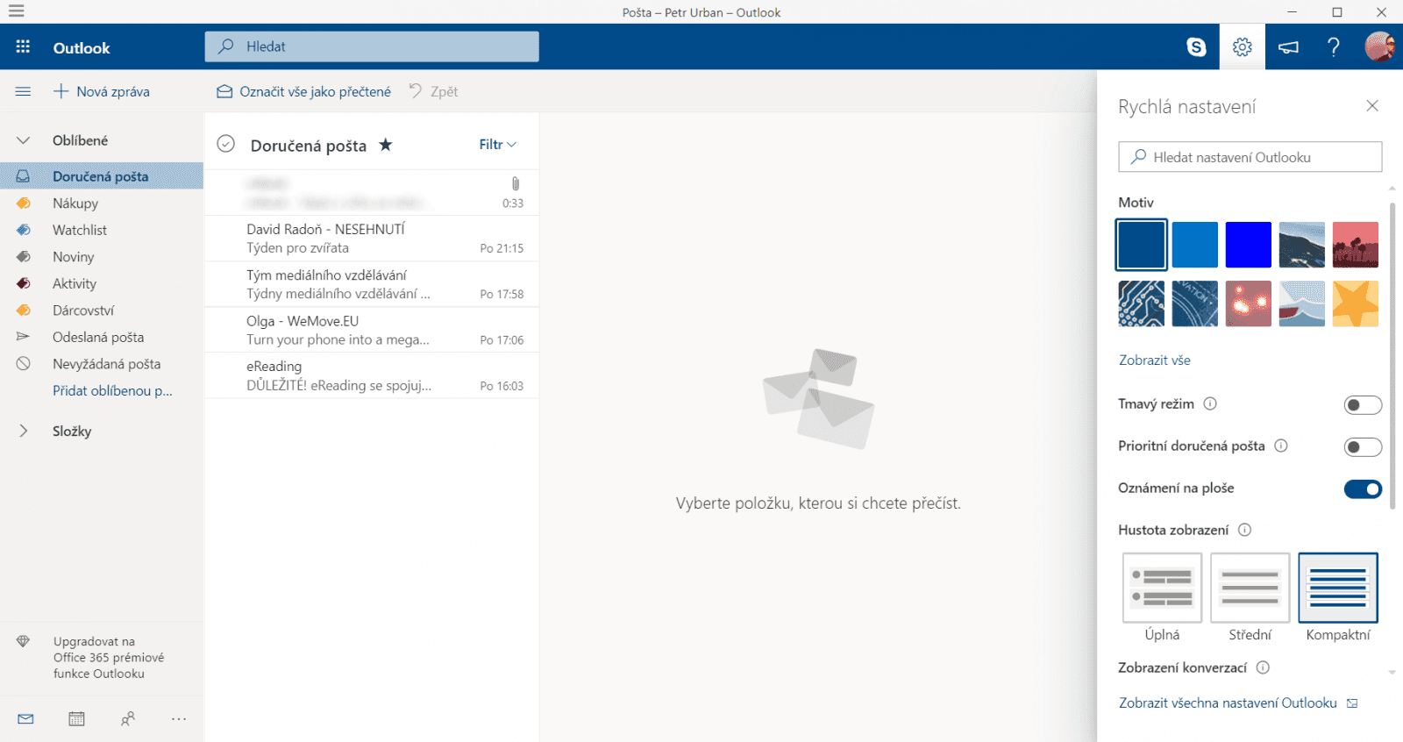Open the Noviny category
Viewport: 1403px width, 742px height.
(x=102, y=257)
